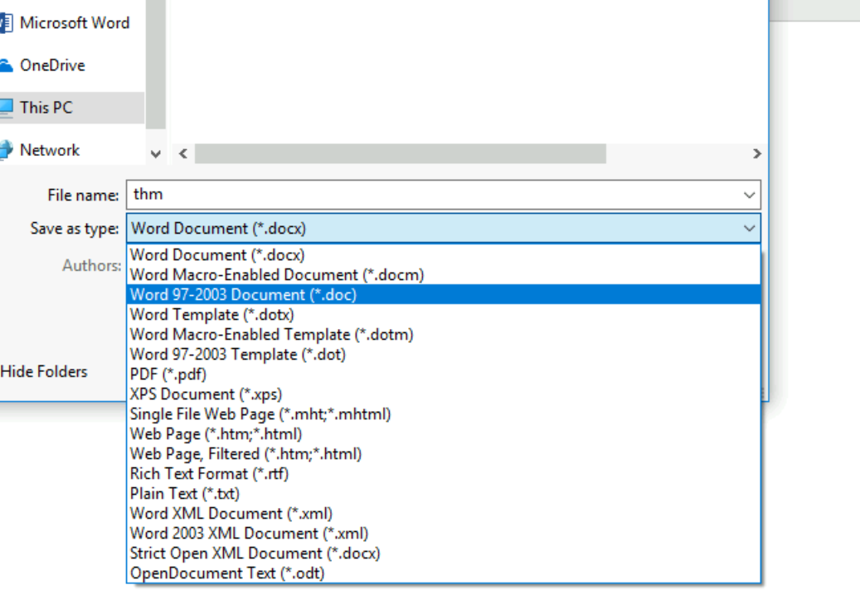Screen dimensions: 860x614
Task: Hide Folders in the save dialog
Action: 44,371
